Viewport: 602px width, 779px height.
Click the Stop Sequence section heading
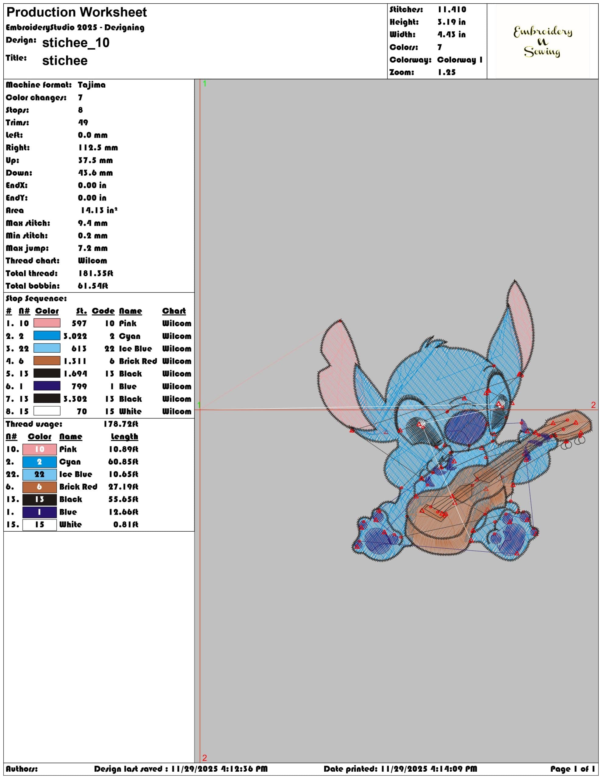pyautogui.click(x=36, y=299)
